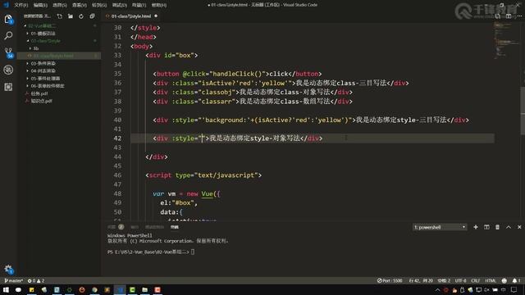Open the Terminal (T) menu
Viewport: 525px width, 295px height.
click(139, 5)
